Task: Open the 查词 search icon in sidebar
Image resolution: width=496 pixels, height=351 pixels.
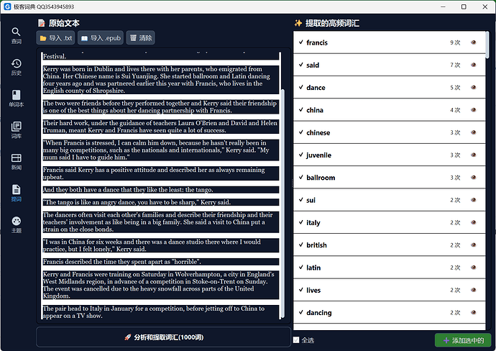Action: point(16,35)
